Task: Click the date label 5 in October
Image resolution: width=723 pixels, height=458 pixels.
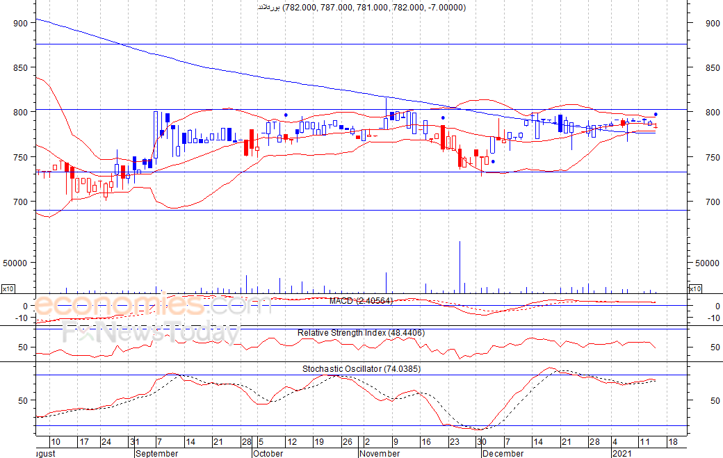Action: click(261, 442)
